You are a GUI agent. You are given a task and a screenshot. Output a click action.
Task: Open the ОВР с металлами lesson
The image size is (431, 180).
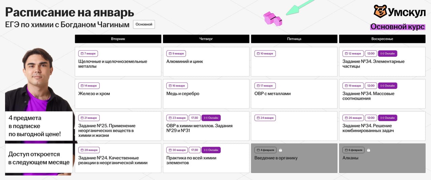(272, 94)
